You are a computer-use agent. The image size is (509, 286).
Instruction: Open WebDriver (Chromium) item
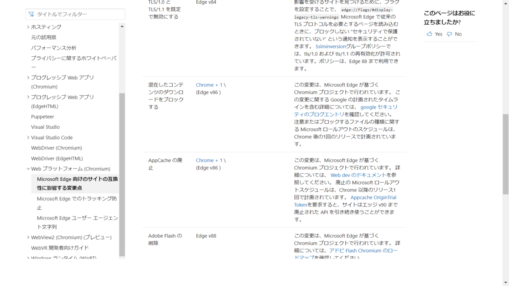tap(56, 148)
